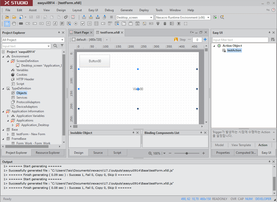Click the New file toolbar icon
Screen dimensions: 277x202
point(21,17)
